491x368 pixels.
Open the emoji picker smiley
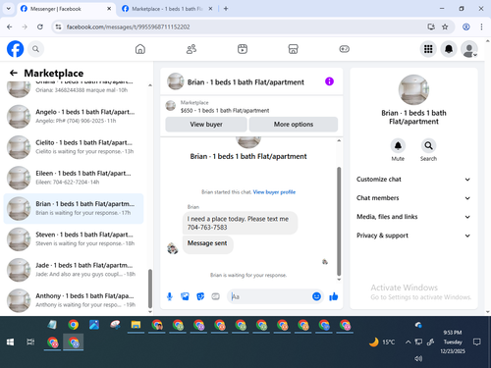point(316,296)
